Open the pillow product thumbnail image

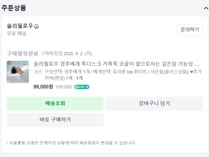(18, 72)
